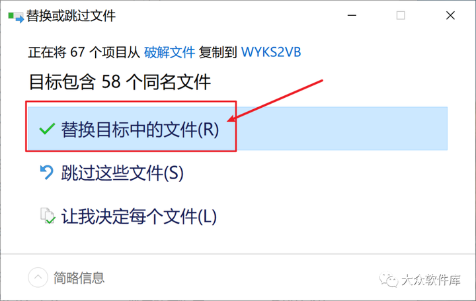
Task: Open the 破解文件 source folder link
Action: click(169, 52)
